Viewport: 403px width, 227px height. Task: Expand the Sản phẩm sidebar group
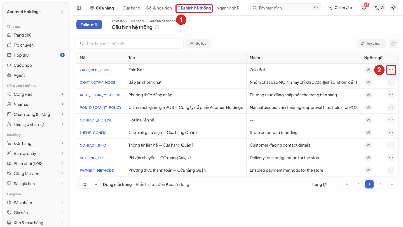(x=36, y=203)
